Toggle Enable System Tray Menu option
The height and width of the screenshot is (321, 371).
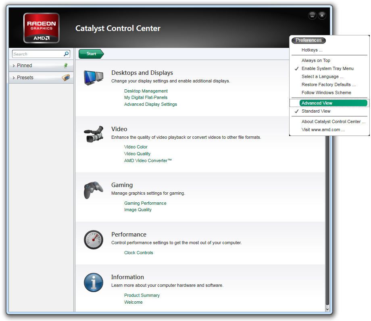tap(327, 68)
